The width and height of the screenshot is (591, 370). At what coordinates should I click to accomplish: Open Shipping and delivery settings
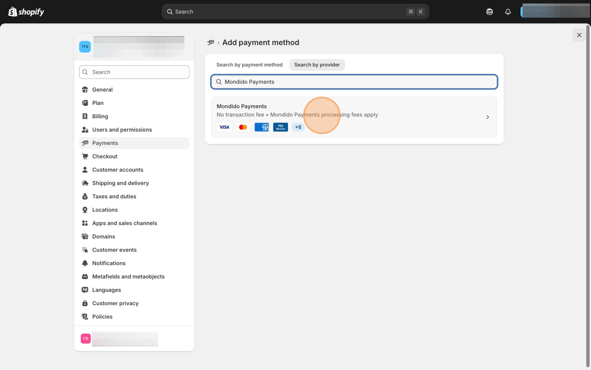[x=134, y=183]
